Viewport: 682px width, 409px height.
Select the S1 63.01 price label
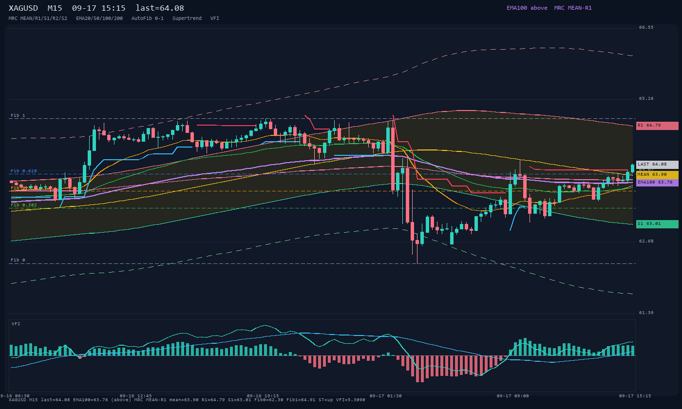(657, 224)
